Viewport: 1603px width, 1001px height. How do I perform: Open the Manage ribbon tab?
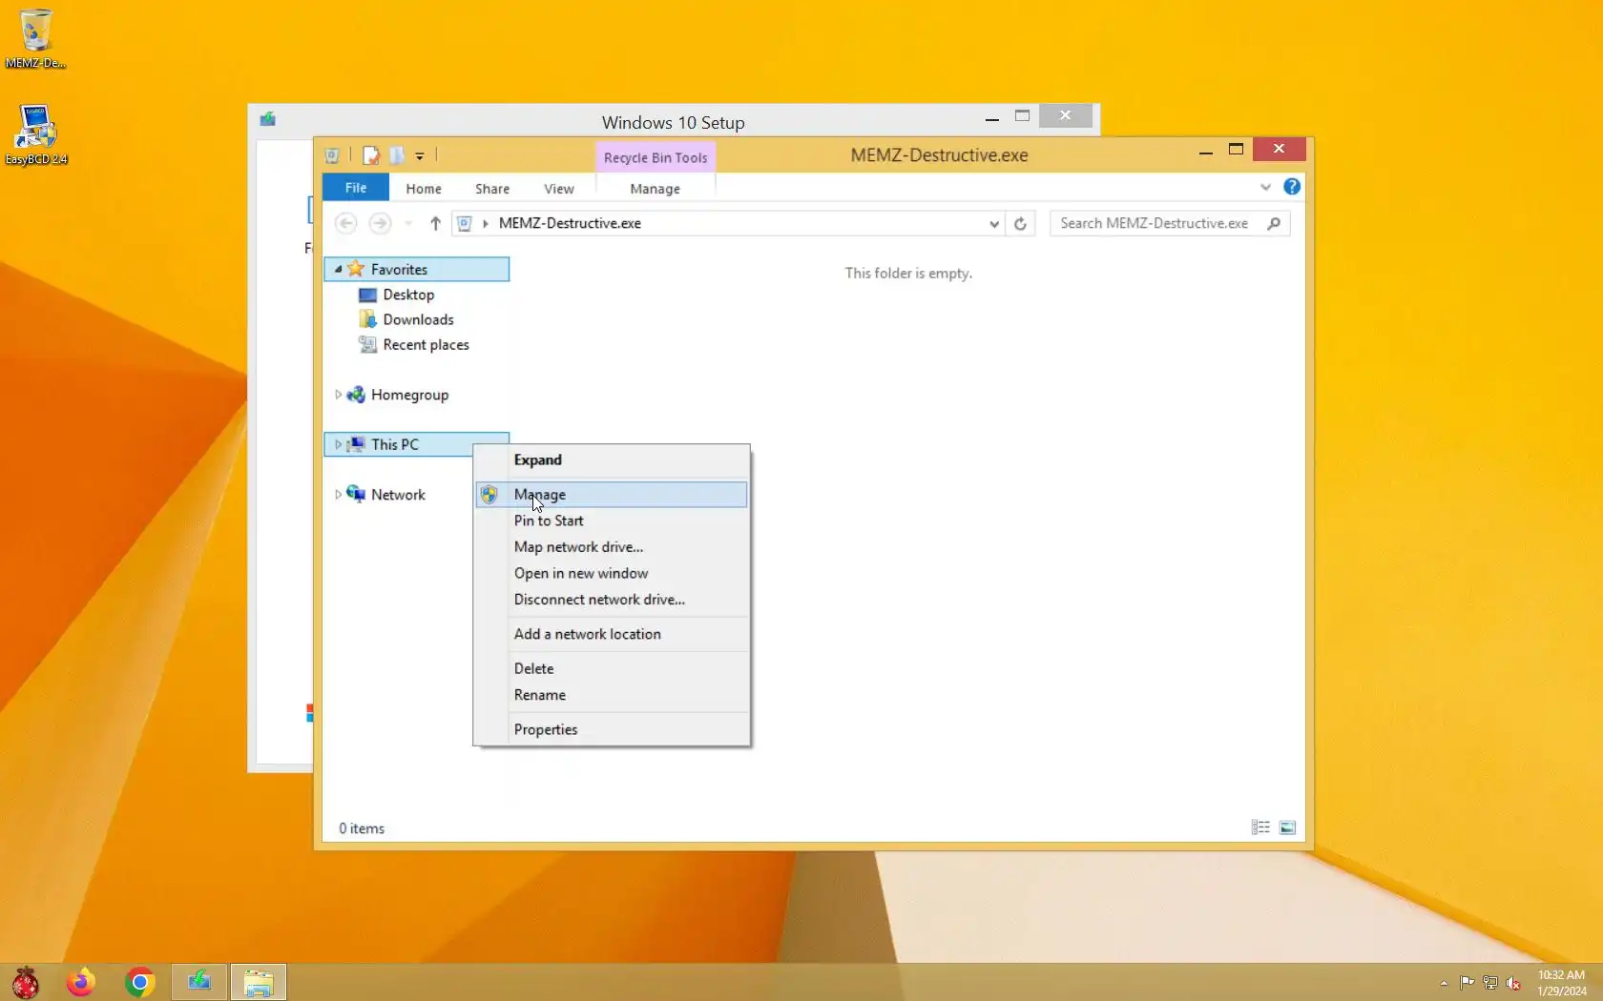point(656,189)
